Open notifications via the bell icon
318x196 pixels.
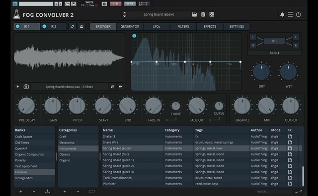[282, 14]
